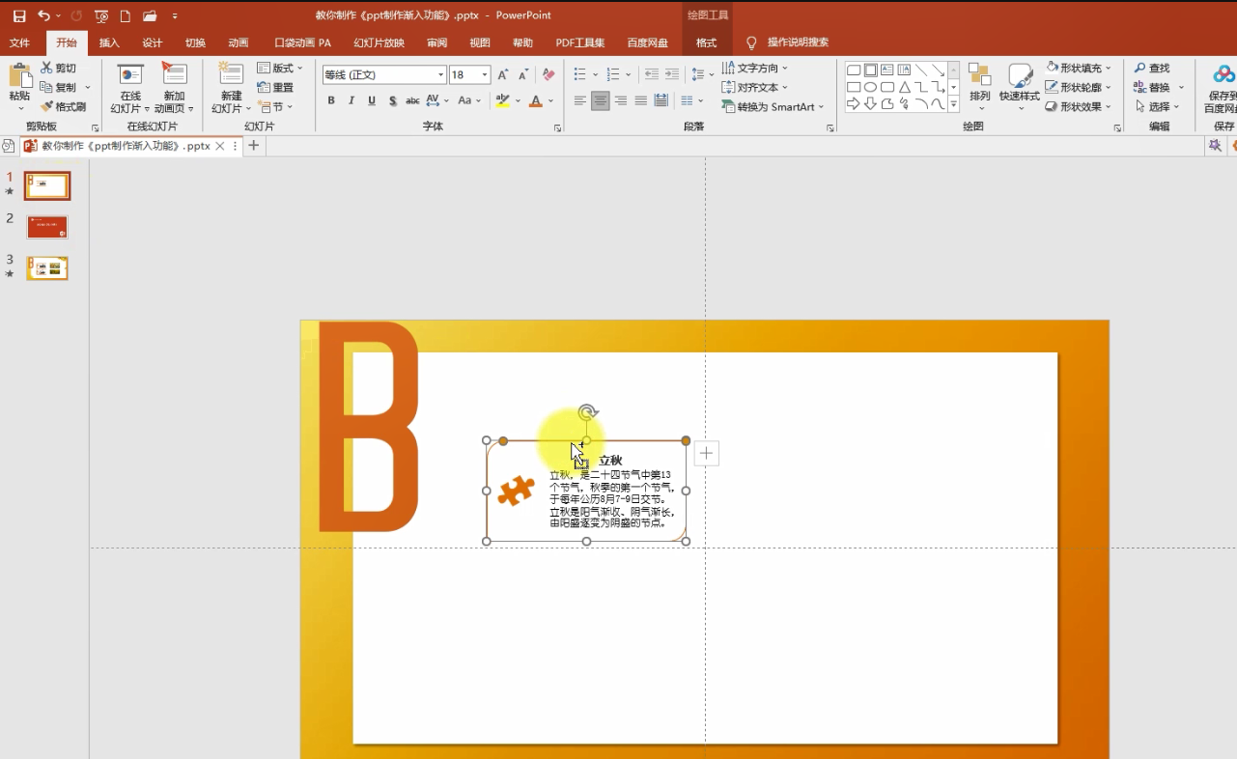Screen dimensions: 1237x759
Task: Apply the red font color
Action: 536,100
